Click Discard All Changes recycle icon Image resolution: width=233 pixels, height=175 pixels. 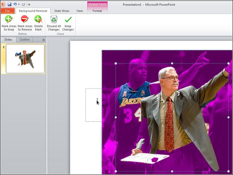click(54, 19)
